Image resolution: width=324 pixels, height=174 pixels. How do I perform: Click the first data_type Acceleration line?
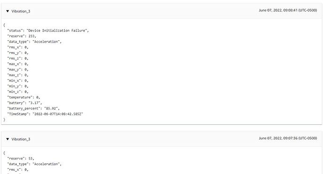point(34,42)
